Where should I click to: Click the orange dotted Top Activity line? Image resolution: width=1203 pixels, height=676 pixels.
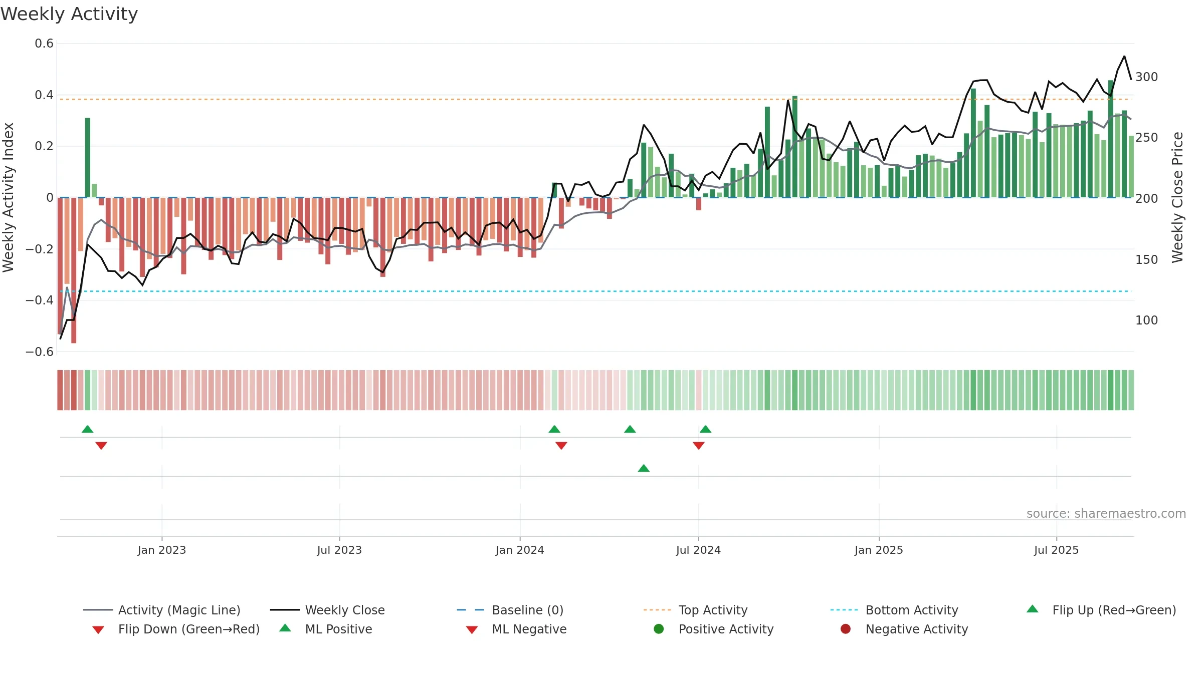[595, 99]
